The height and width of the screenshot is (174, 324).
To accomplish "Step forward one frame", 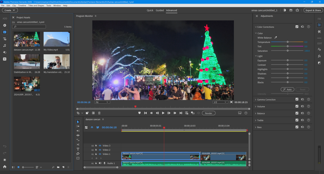I will pos(169,113).
